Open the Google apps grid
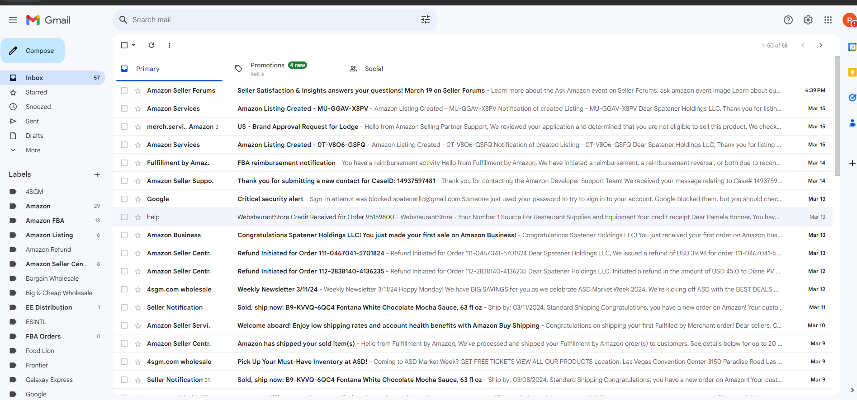The height and width of the screenshot is (400, 857). tap(828, 20)
